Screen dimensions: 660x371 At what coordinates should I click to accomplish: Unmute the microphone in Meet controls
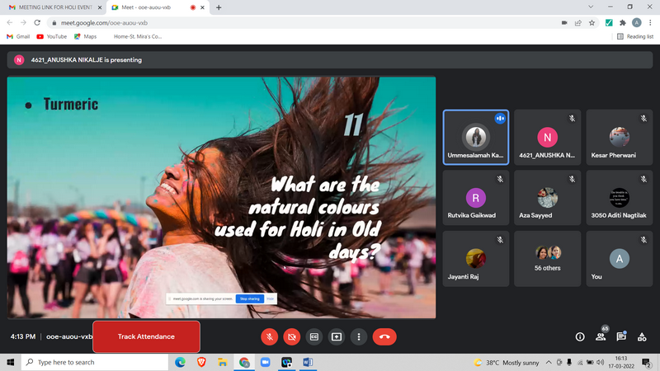[x=270, y=336]
